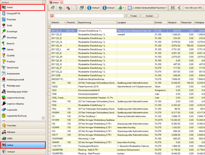Switch to the Adresse navigation group
This screenshot has height=155, width=205.
tap(23, 132)
